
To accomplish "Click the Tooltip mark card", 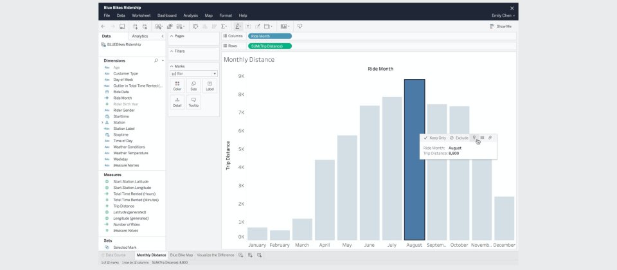I will 193,102.
